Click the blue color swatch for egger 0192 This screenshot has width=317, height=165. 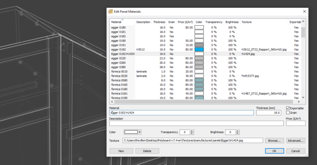(199, 49)
